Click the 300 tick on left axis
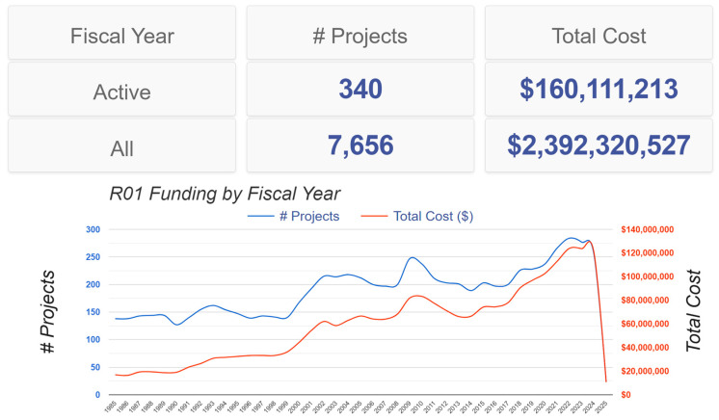This screenshot has width=719, height=420. click(x=93, y=229)
